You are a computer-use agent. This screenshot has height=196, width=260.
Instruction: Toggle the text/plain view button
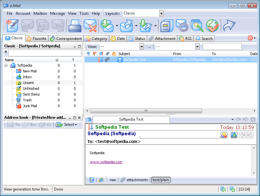point(161,180)
